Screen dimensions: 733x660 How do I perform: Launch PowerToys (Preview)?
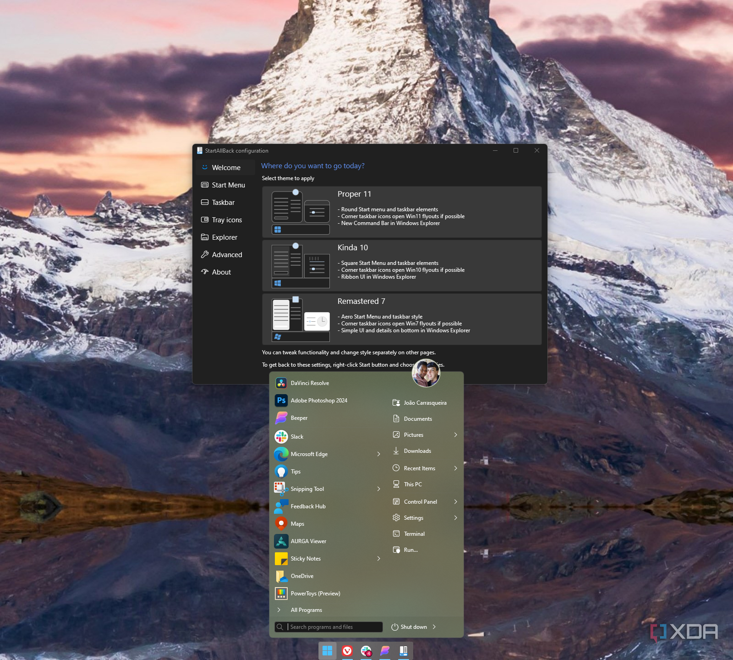coord(315,594)
